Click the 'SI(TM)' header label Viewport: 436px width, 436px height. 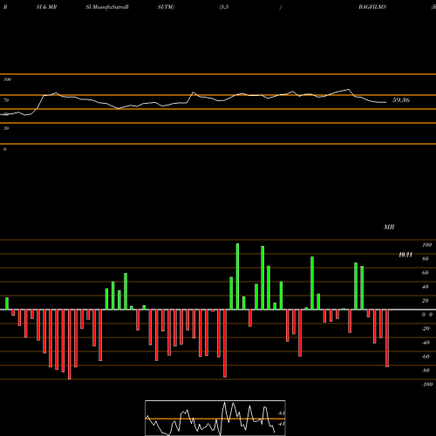point(166,7)
